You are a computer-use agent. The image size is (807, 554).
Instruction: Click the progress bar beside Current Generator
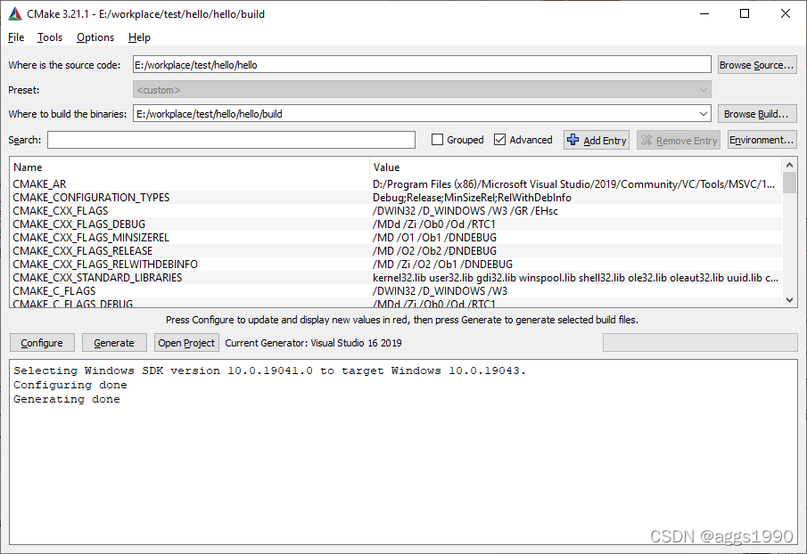click(700, 343)
